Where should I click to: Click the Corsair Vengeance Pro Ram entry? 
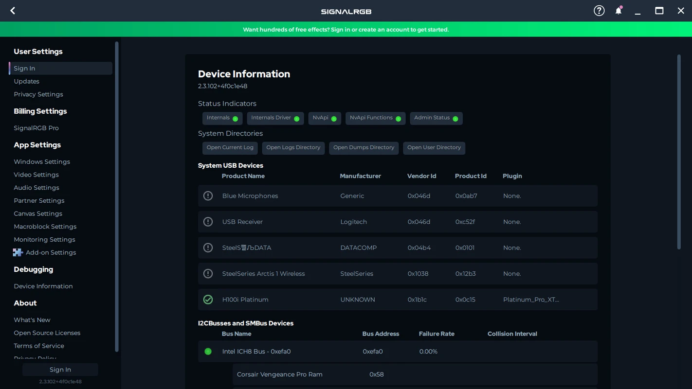pyautogui.click(x=280, y=374)
